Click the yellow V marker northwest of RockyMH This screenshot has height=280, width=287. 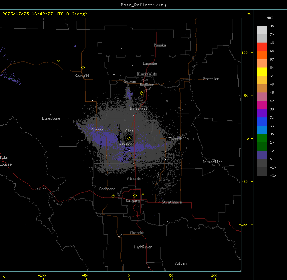tap(58, 61)
